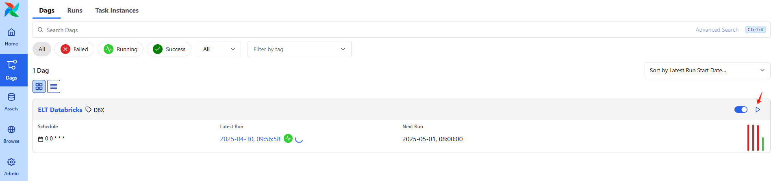Show only Success DAGs
Viewport: 771px width, 181px height.
click(x=169, y=49)
